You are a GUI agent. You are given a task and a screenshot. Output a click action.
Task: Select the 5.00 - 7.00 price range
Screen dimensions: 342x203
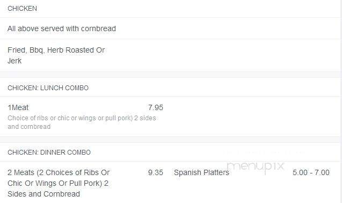point(311,172)
